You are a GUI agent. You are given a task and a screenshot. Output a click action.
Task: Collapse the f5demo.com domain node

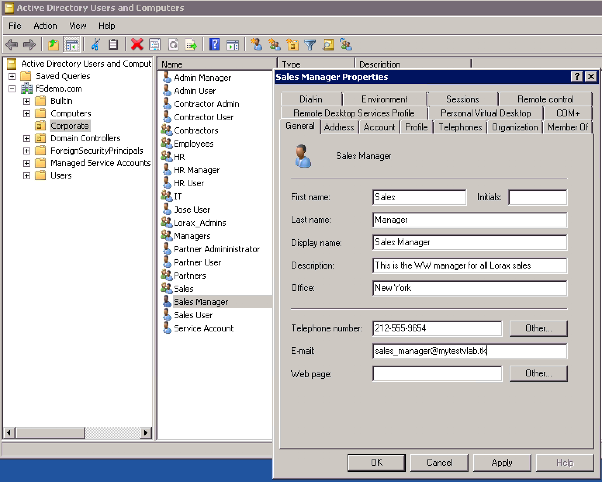pos(12,88)
